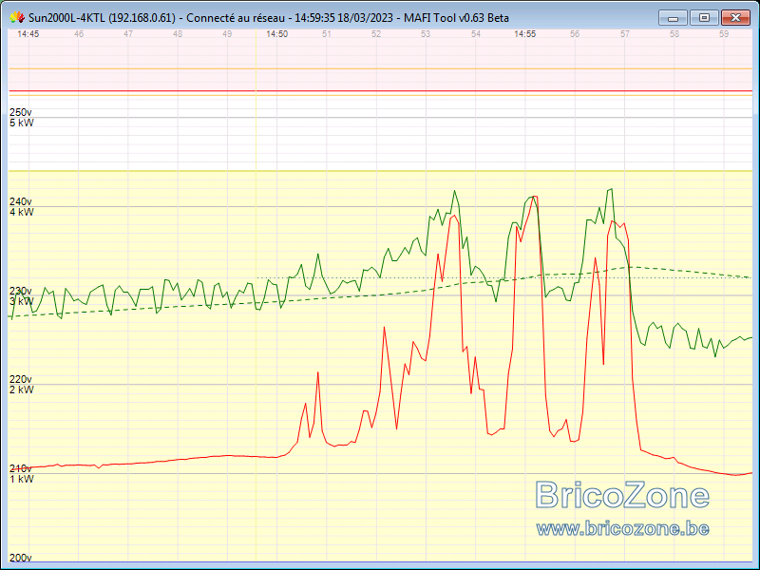Viewport: 760px width, 570px height.
Task: Select minute 59 on the time axis
Action: point(724,34)
